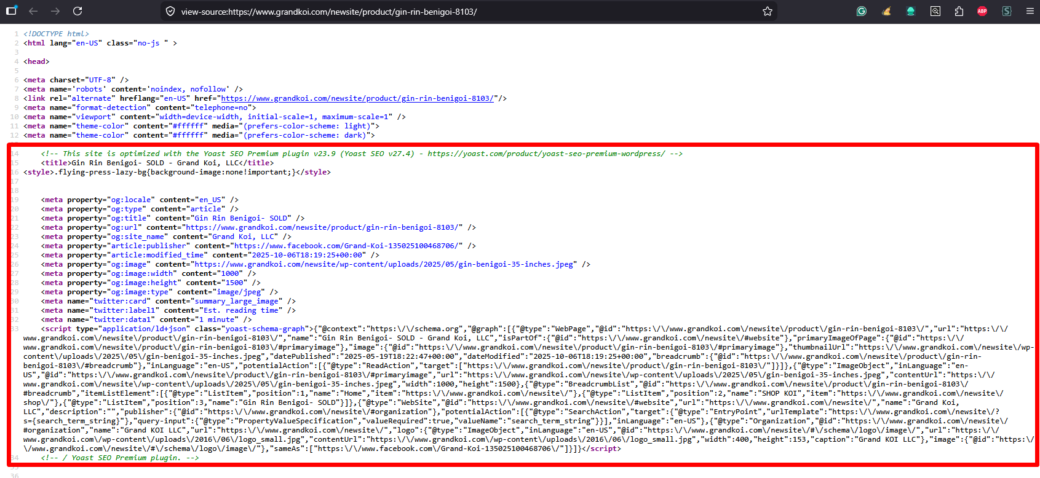Bookmark this page with the star
The width and height of the screenshot is (1040, 478).
click(x=767, y=11)
